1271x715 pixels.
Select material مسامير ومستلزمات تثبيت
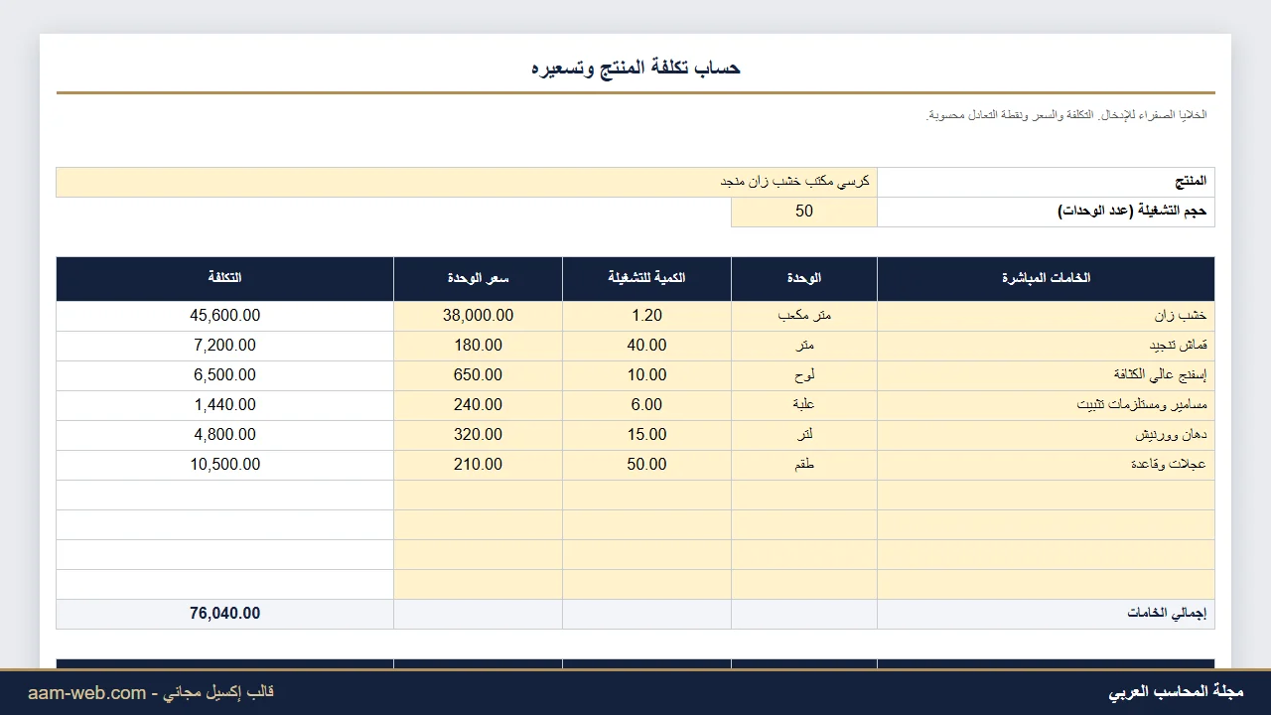1046,405
